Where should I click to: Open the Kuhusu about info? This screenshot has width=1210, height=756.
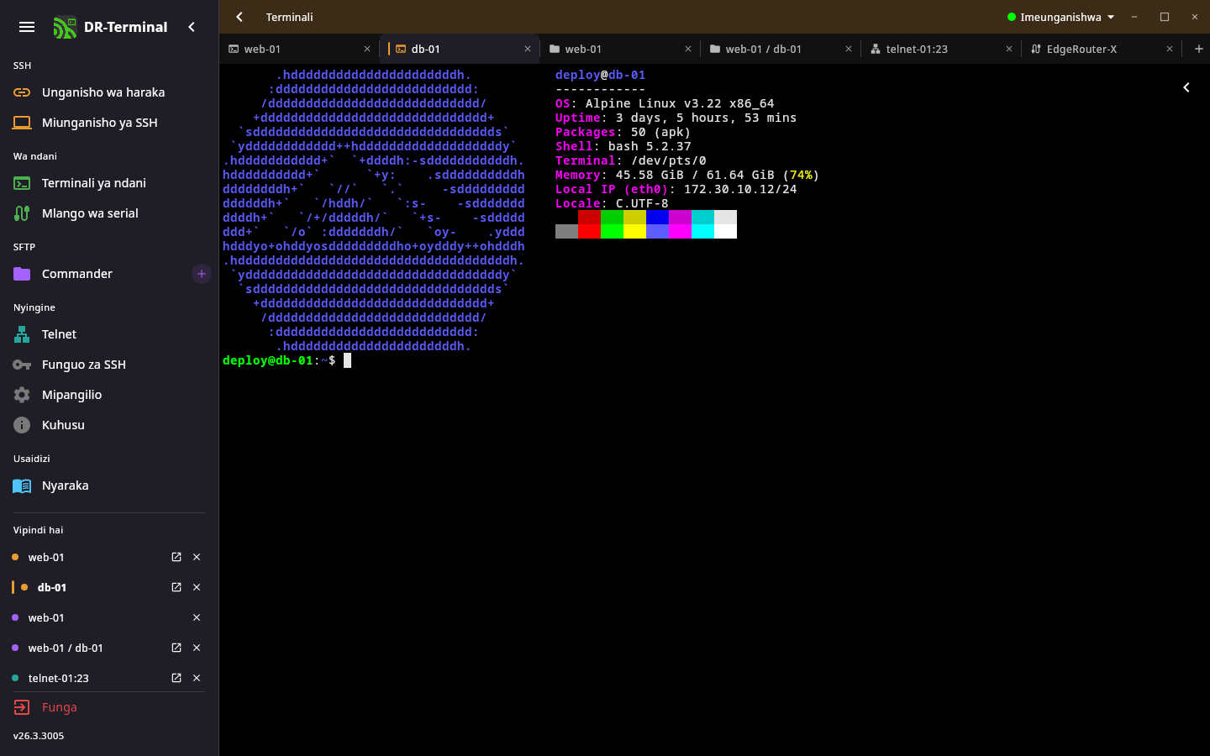click(109, 425)
